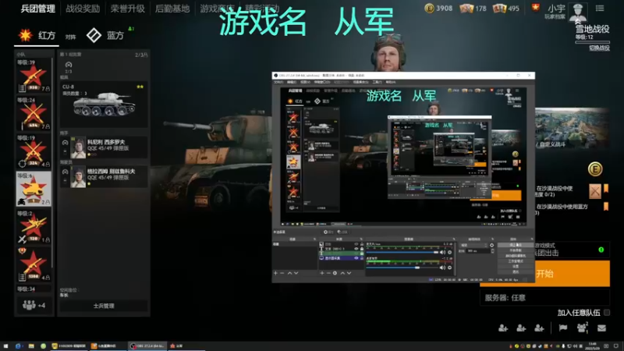The width and height of the screenshot is (624, 351).
Task: Toggle lock on the top image source
Action: click(x=361, y=244)
